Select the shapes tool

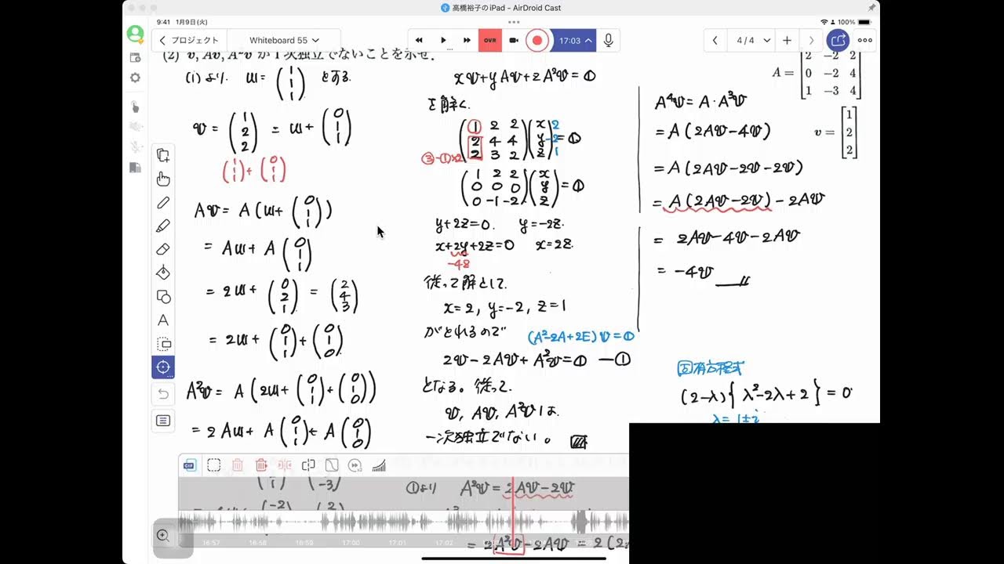click(163, 296)
